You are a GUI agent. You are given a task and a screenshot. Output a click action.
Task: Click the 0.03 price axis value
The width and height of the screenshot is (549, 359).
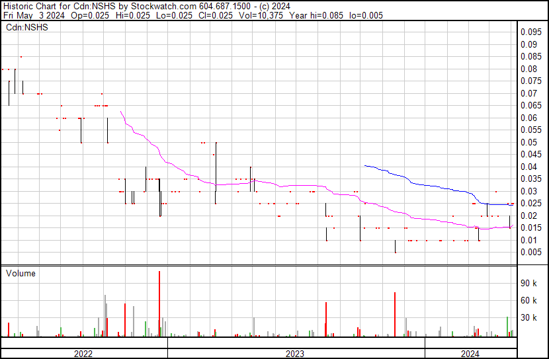[x=528, y=191]
